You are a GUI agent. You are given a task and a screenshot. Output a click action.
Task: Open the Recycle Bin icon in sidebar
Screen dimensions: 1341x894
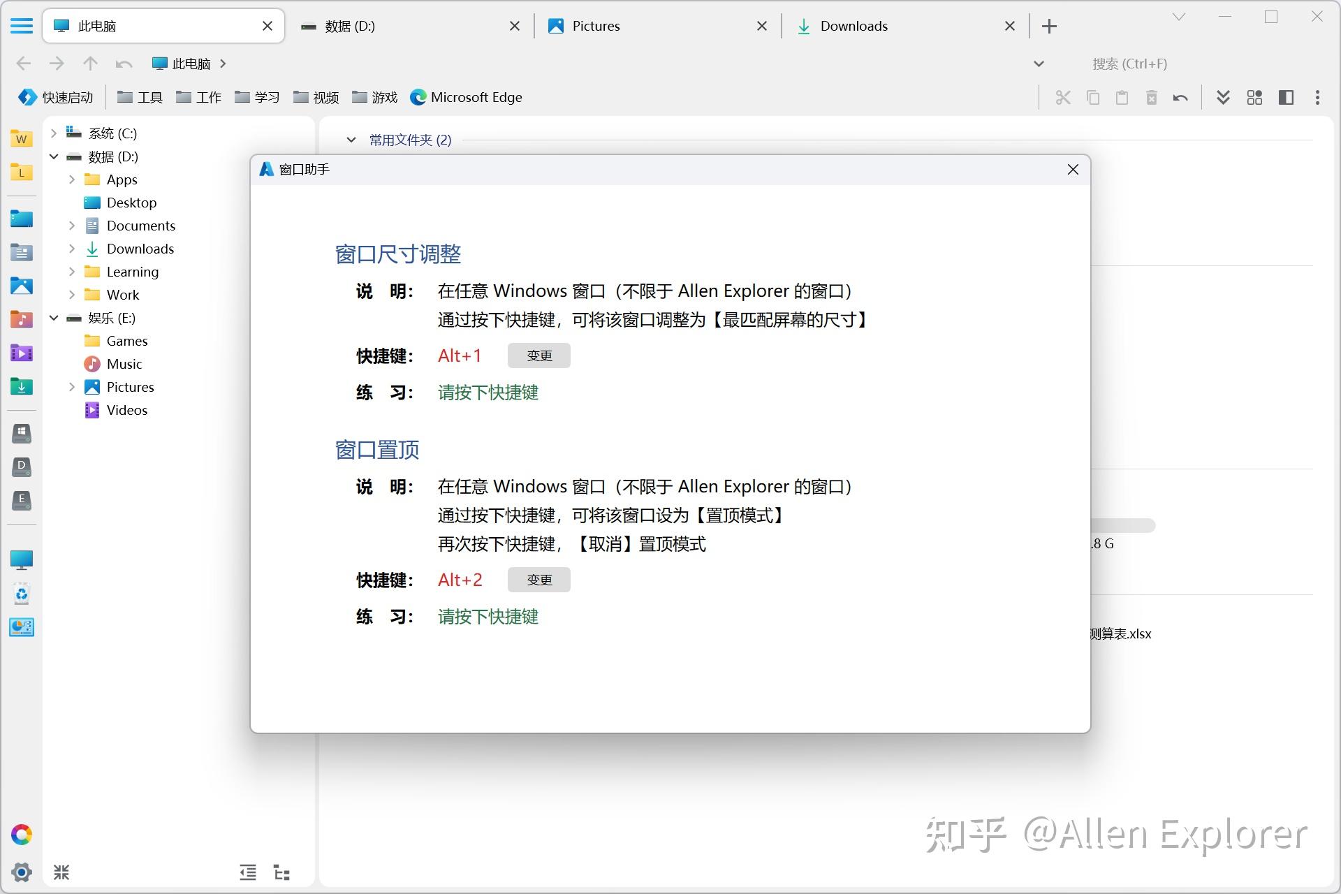[x=22, y=594]
